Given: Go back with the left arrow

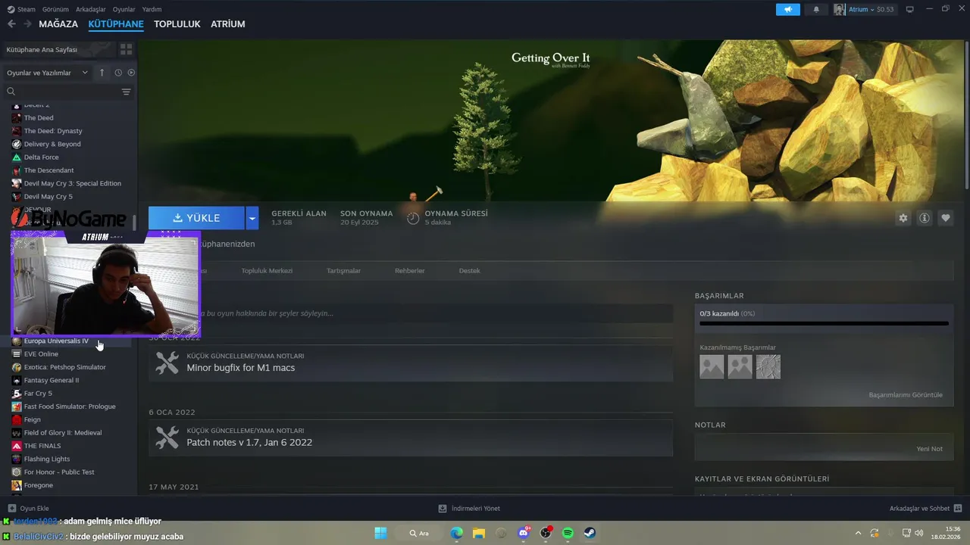Looking at the screenshot, I should click(11, 24).
